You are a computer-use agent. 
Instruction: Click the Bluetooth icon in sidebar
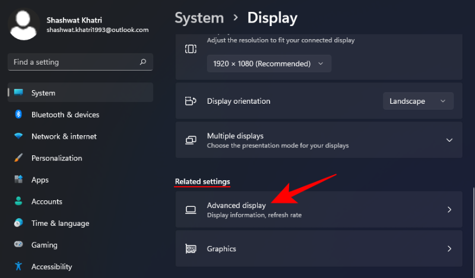pyautogui.click(x=18, y=114)
